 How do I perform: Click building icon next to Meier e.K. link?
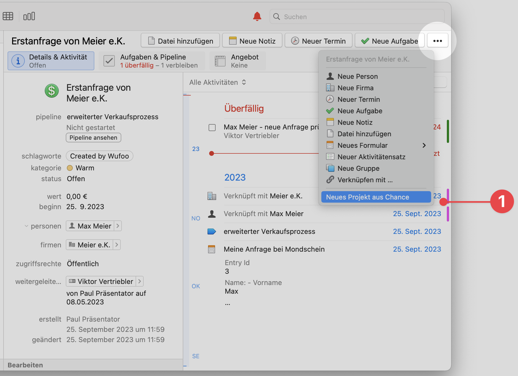click(212, 196)
